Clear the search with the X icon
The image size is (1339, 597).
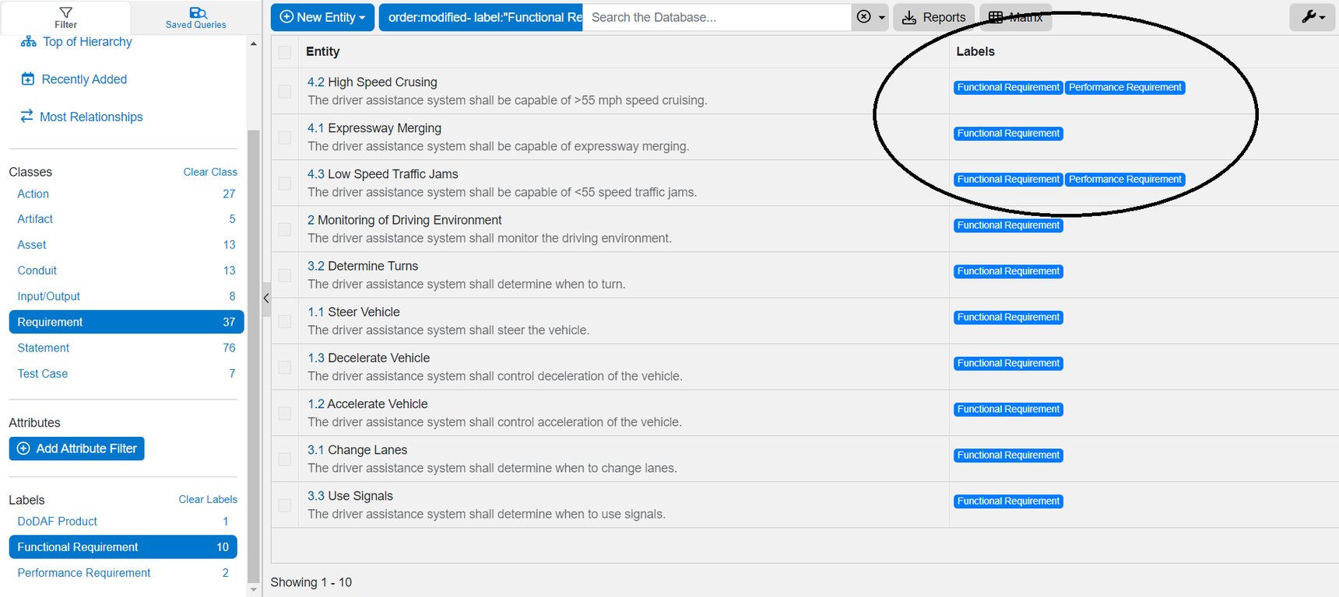click(x=863, y=17)
